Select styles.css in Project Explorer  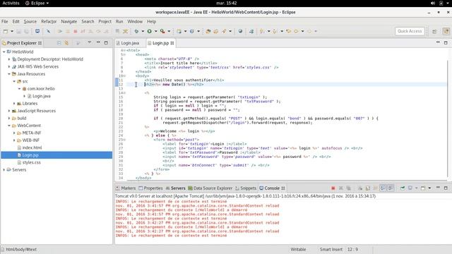click(31, 162)
